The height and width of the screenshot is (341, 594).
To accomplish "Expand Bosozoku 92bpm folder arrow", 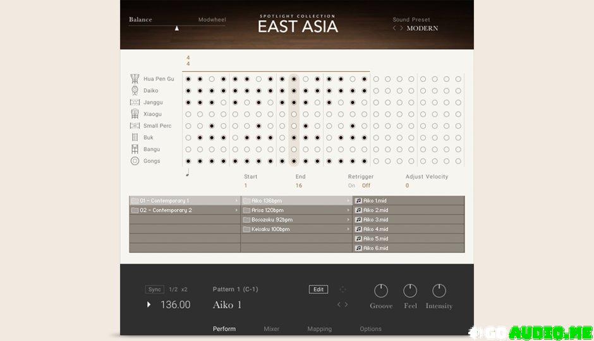I will [348, 220].
